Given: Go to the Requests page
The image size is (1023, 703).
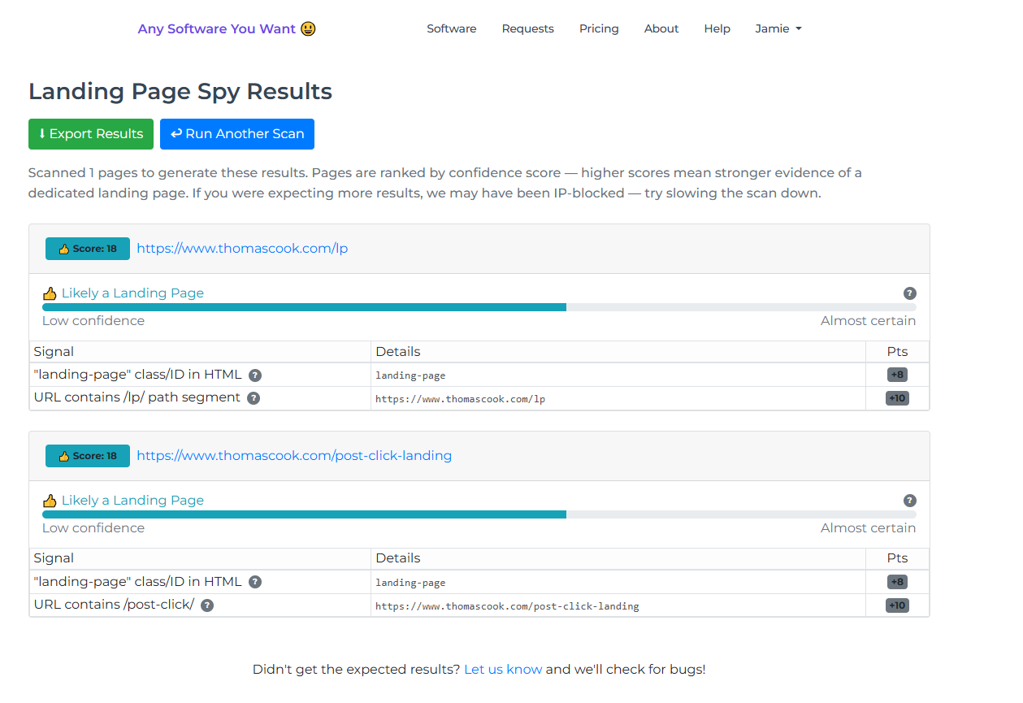Looking at the screenshot, I should (x=527, y=28).
